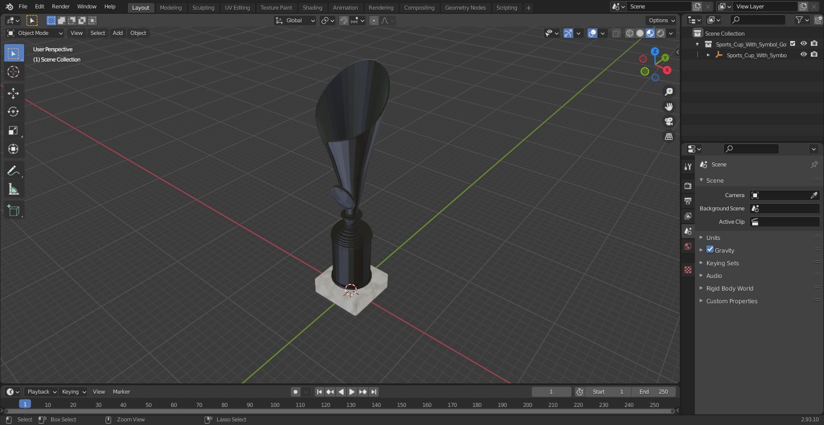Switch to the UV Editing workspace tab
This screenshot has height=425, width=824.
(237, 7)
